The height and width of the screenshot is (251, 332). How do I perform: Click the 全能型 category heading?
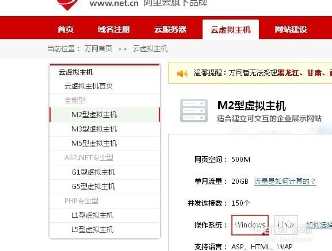[75, 101]
